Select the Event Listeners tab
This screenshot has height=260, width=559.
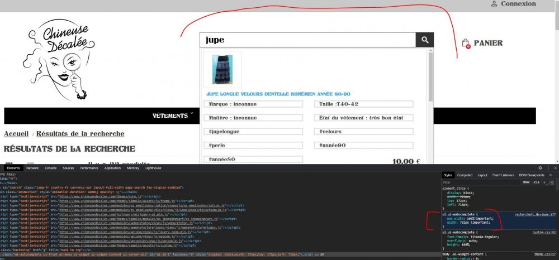click(x=503, y=175)
